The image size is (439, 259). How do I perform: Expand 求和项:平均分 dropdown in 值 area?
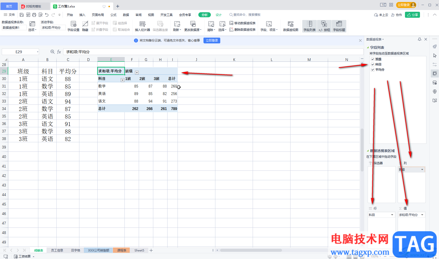coord(422,215)
